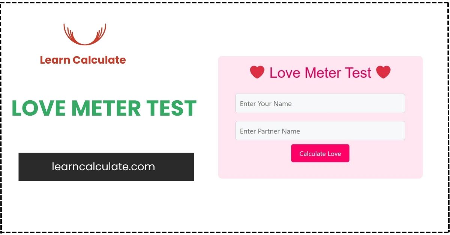Click the heart icon left of Love Meter Test
The height and width of the screenshot is (235, 450).
point(257,72)
